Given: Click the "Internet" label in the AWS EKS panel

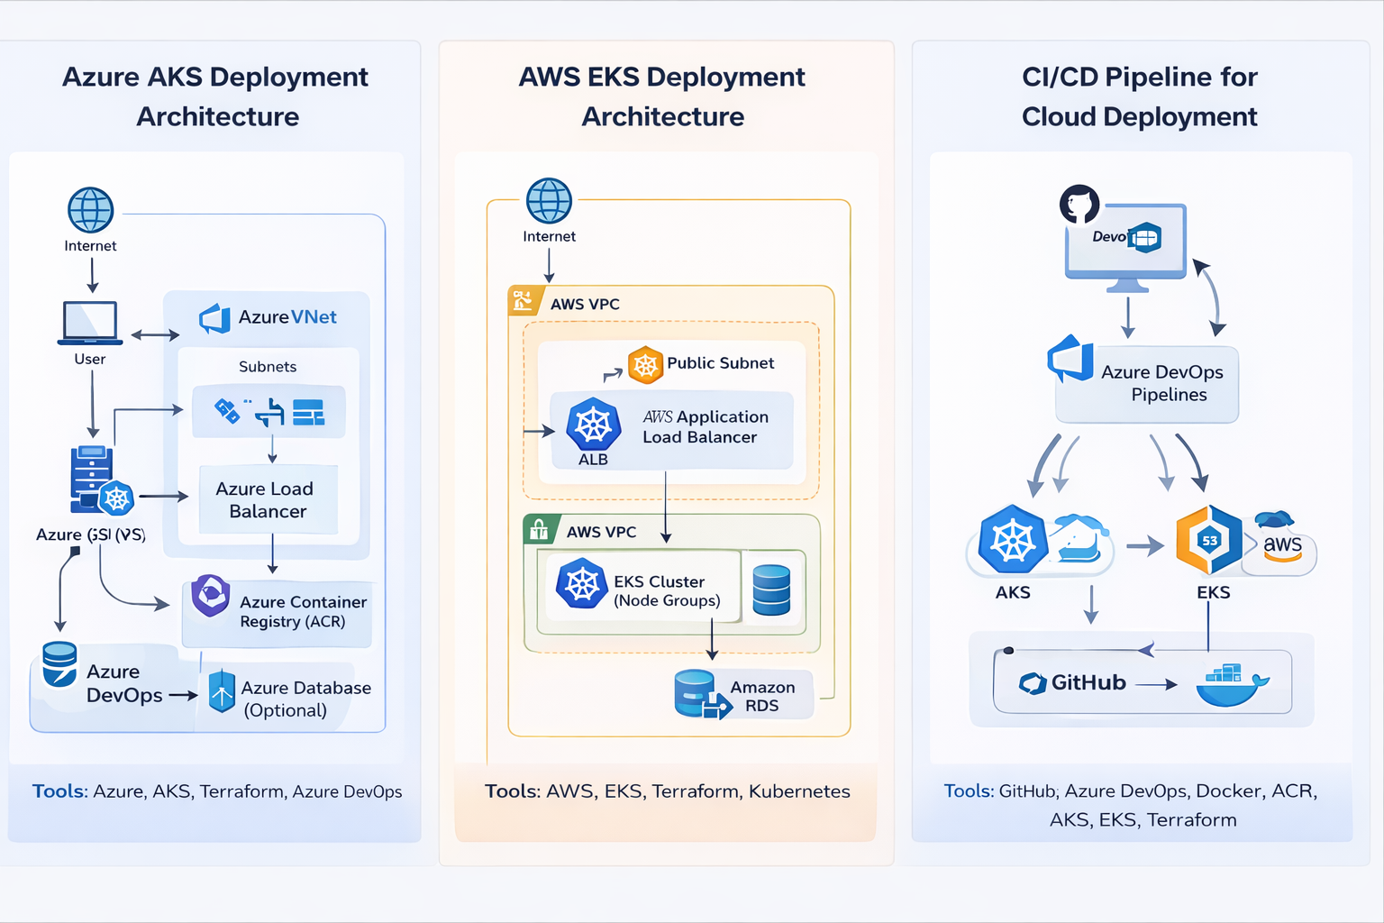Looking at the screenshot, I should click(x=550, y=237).
